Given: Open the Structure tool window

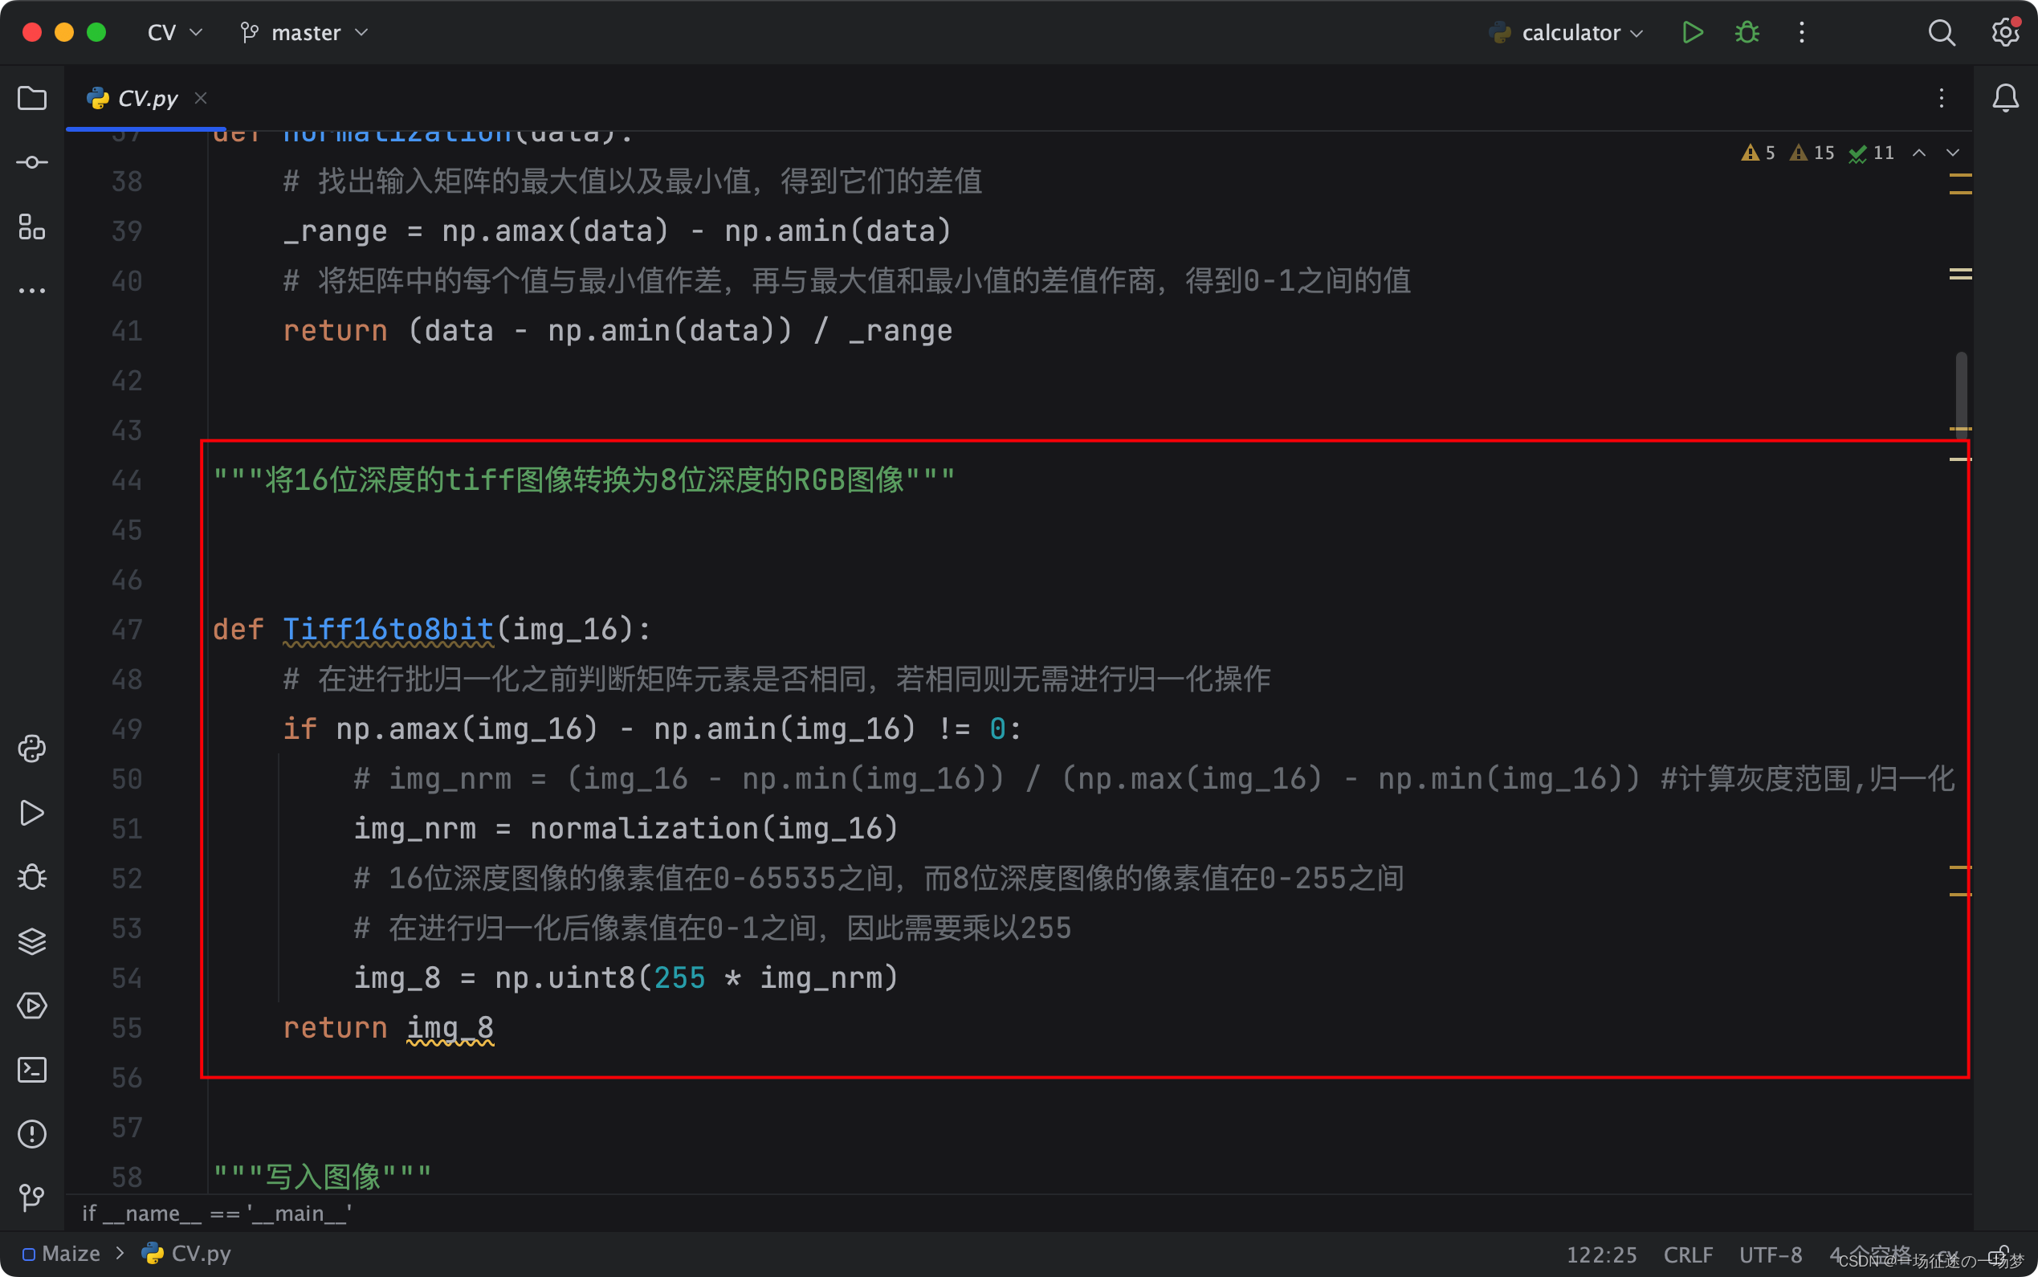Looking at the screenshot, I should coord(32,226).
